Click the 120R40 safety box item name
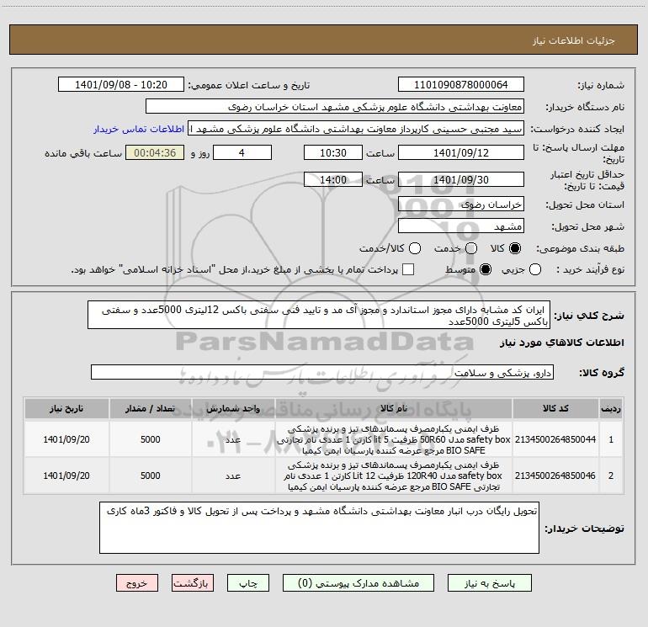Screen dimensions: 648x627 (x=394, y=476)
